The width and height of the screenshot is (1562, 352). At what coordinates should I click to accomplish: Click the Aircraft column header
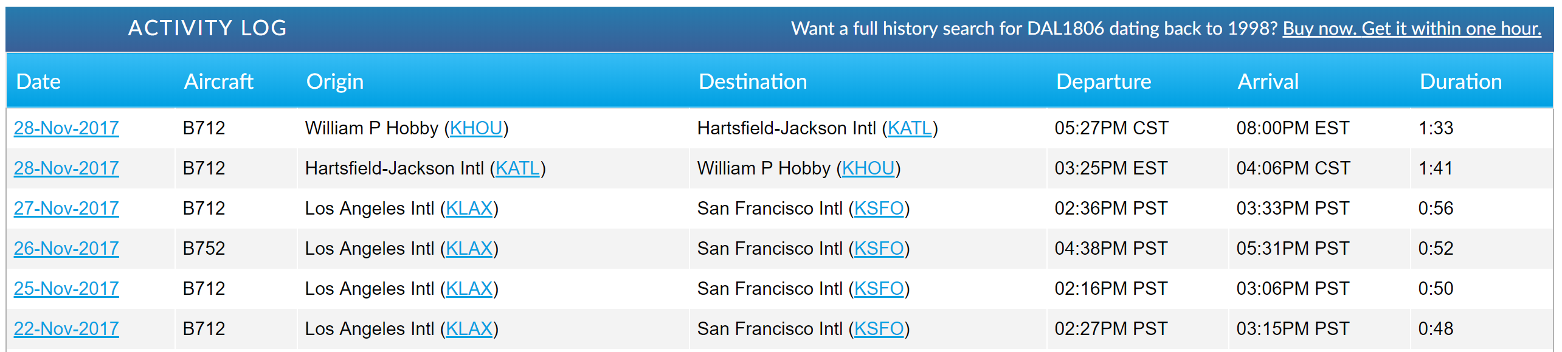click(218, 81)
